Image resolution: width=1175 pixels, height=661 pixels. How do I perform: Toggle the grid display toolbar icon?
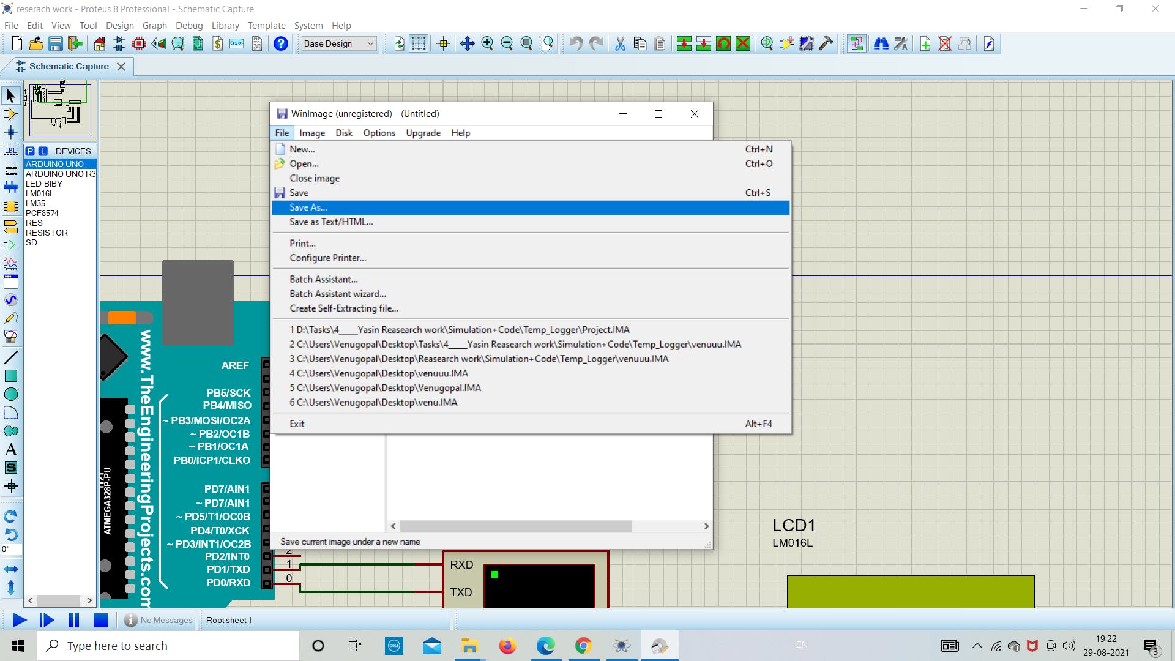coord(419,43)
